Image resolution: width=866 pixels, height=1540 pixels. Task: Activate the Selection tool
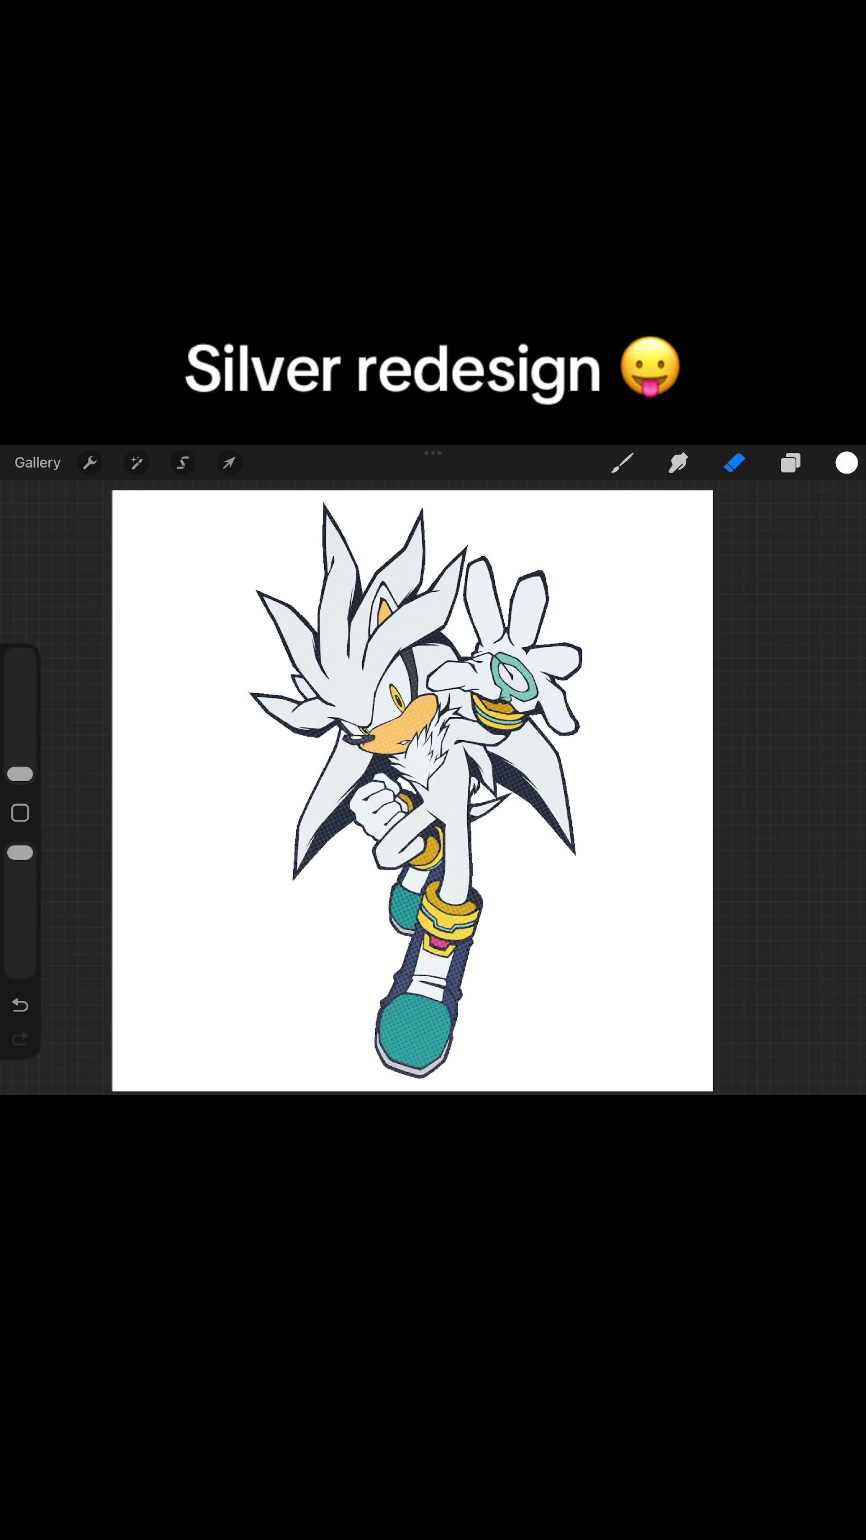(x=183, y=463)
